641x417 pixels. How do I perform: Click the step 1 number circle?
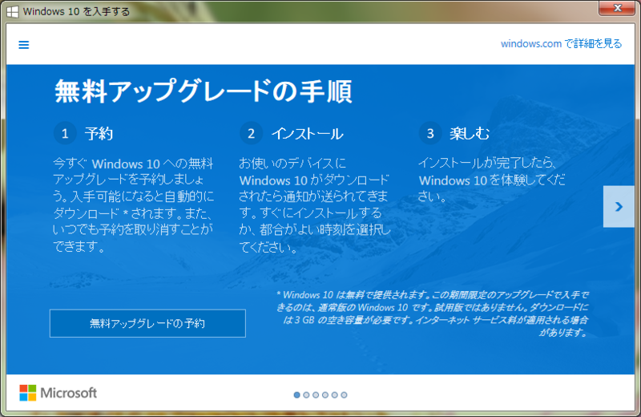click(65, 133)
